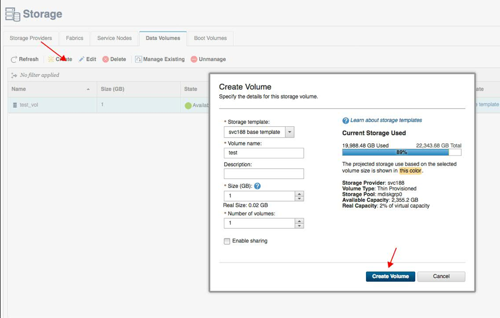Click the '19,988.48 GB Used' value

point(366,145)
